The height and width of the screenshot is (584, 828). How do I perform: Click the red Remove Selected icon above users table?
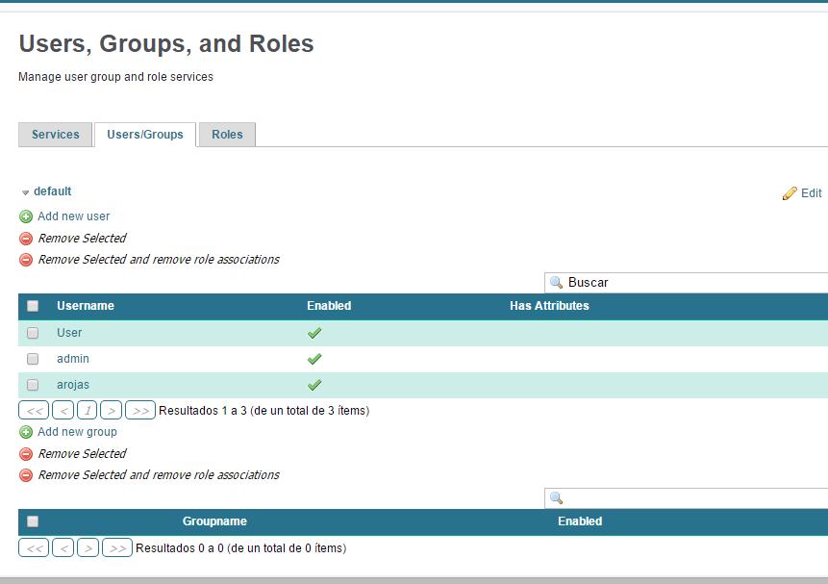pyautogui.click(x=26, y=239)
